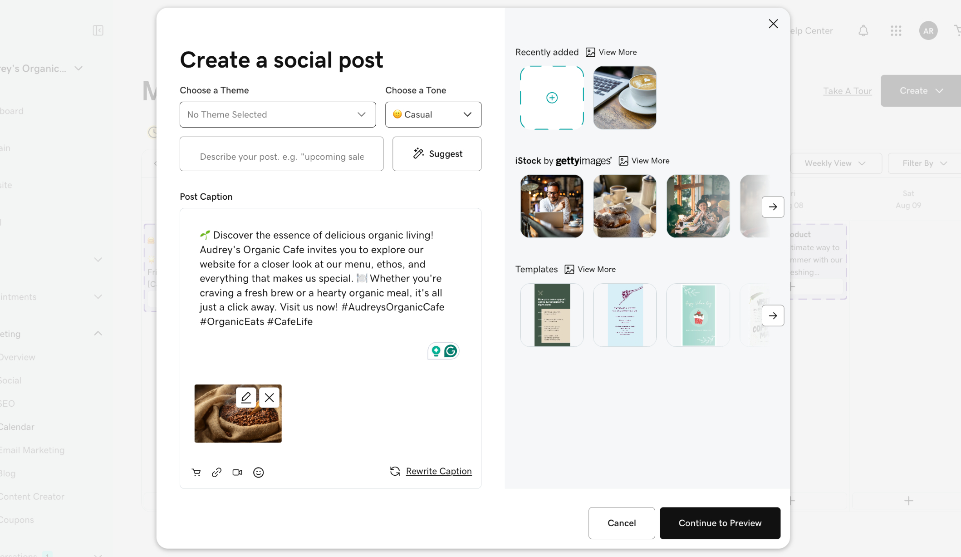Close the Create a social post dialog
961x557 pixels.
(773, 24)
